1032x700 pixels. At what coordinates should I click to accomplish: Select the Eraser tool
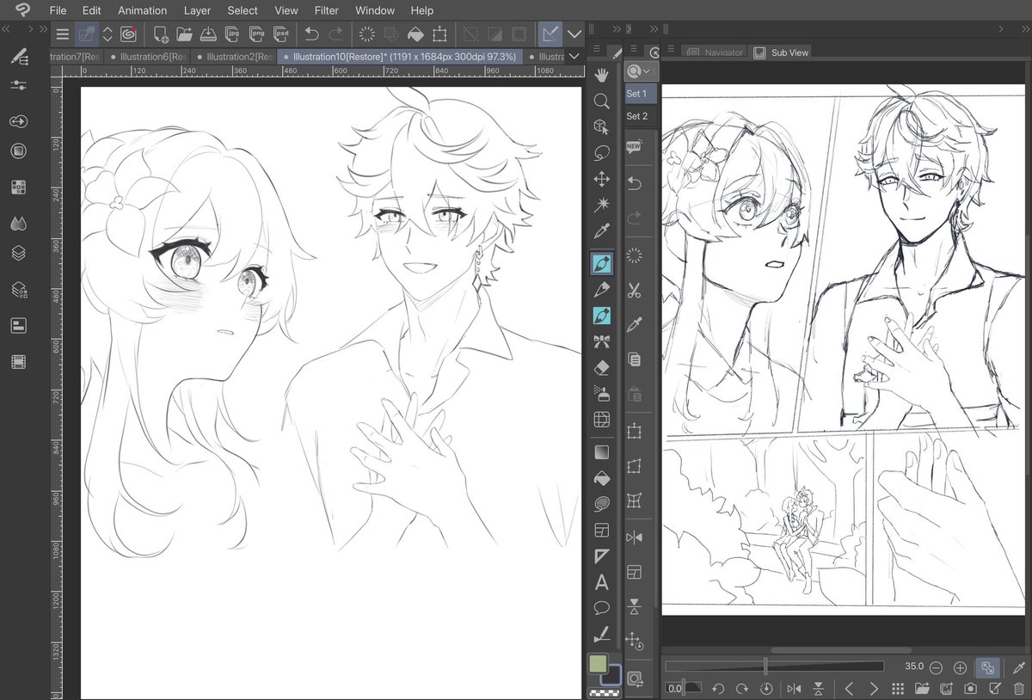[602, 367]
